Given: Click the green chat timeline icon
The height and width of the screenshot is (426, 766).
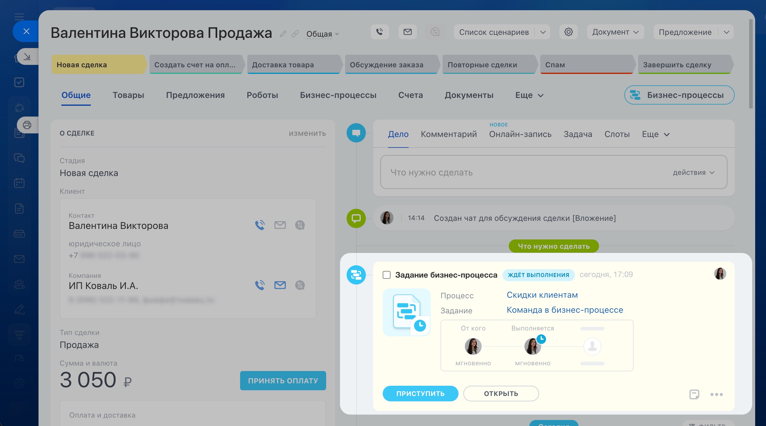Looking at the screenshot, I should tap(356, 218).
